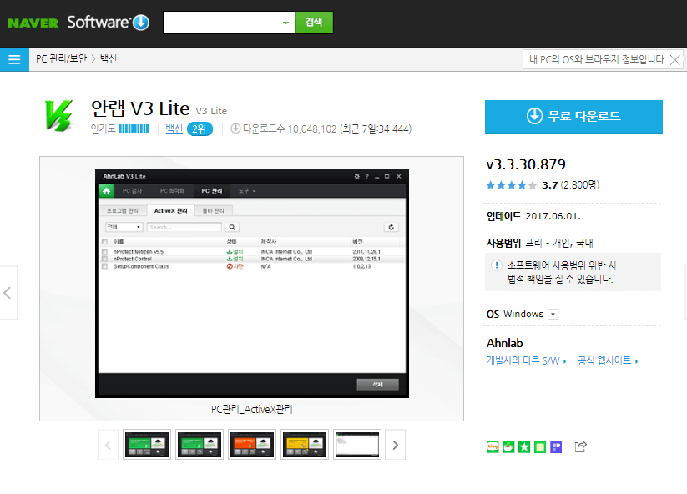Open the 공식 웹사이트 link
The width and height of the screenshot is (687, 494).
(608, 360)
